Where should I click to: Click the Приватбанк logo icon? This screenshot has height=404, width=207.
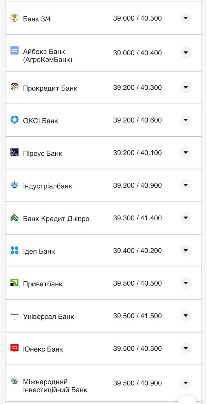[x=14, y=283]
